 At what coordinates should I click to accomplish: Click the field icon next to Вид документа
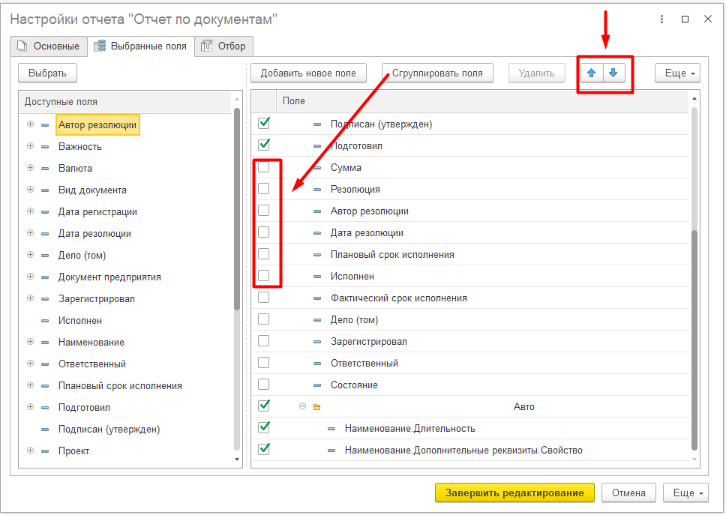(x=45, y=190)
